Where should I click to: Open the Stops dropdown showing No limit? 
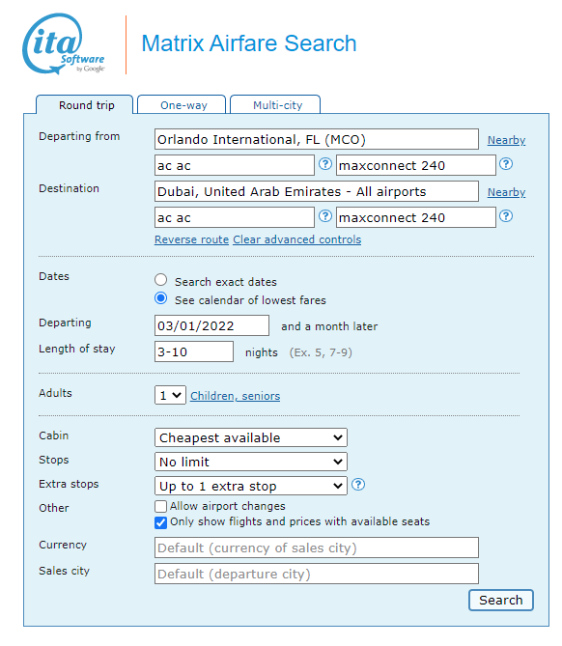(x=251, y=462)
